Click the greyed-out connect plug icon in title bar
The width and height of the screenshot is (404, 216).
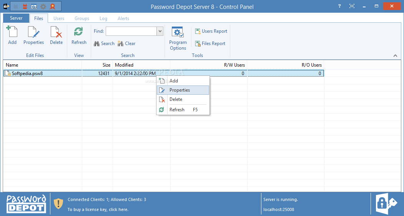click(x=16, y=7)
